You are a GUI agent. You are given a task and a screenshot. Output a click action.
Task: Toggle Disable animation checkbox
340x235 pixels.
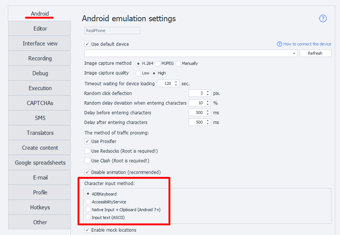[87, 172]
